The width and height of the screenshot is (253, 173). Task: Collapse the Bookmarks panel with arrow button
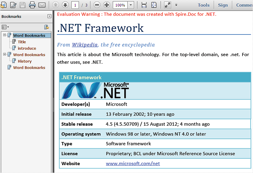(49, 16)
